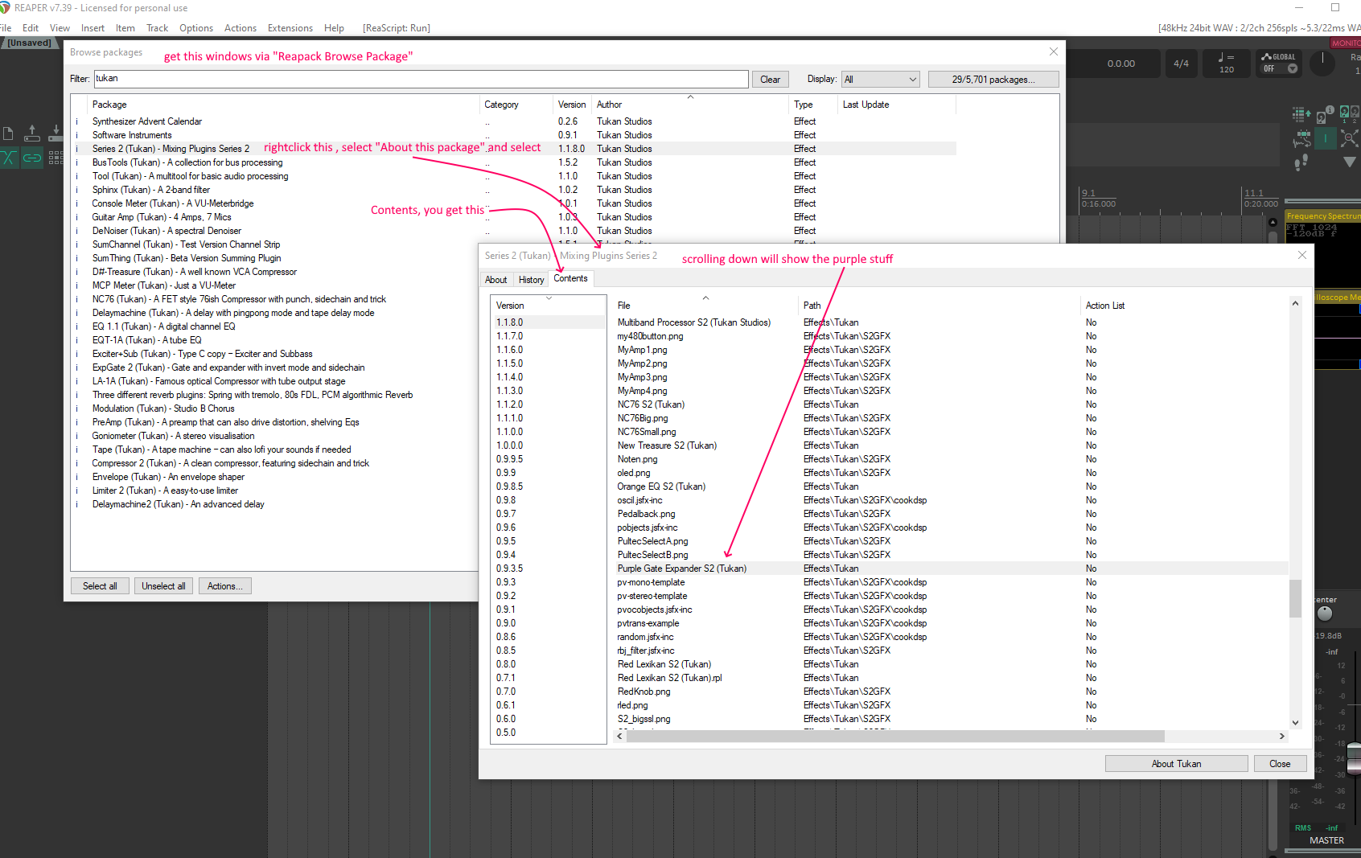Viewport: 1361px width, 858px height.
Task: Close the Browse packages window
Action: click(1054, 52)
